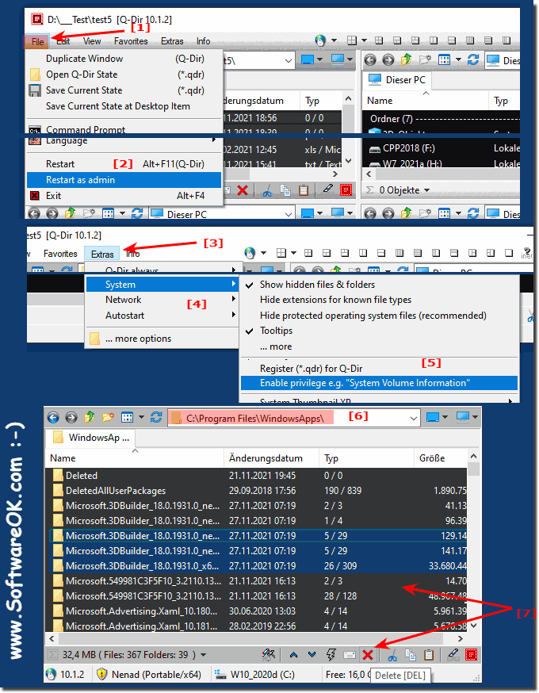Viewport: 539px width, 693px height.
Task: Click the scroll down arrow in WindowsApps list
Action: tap(474, 626)
